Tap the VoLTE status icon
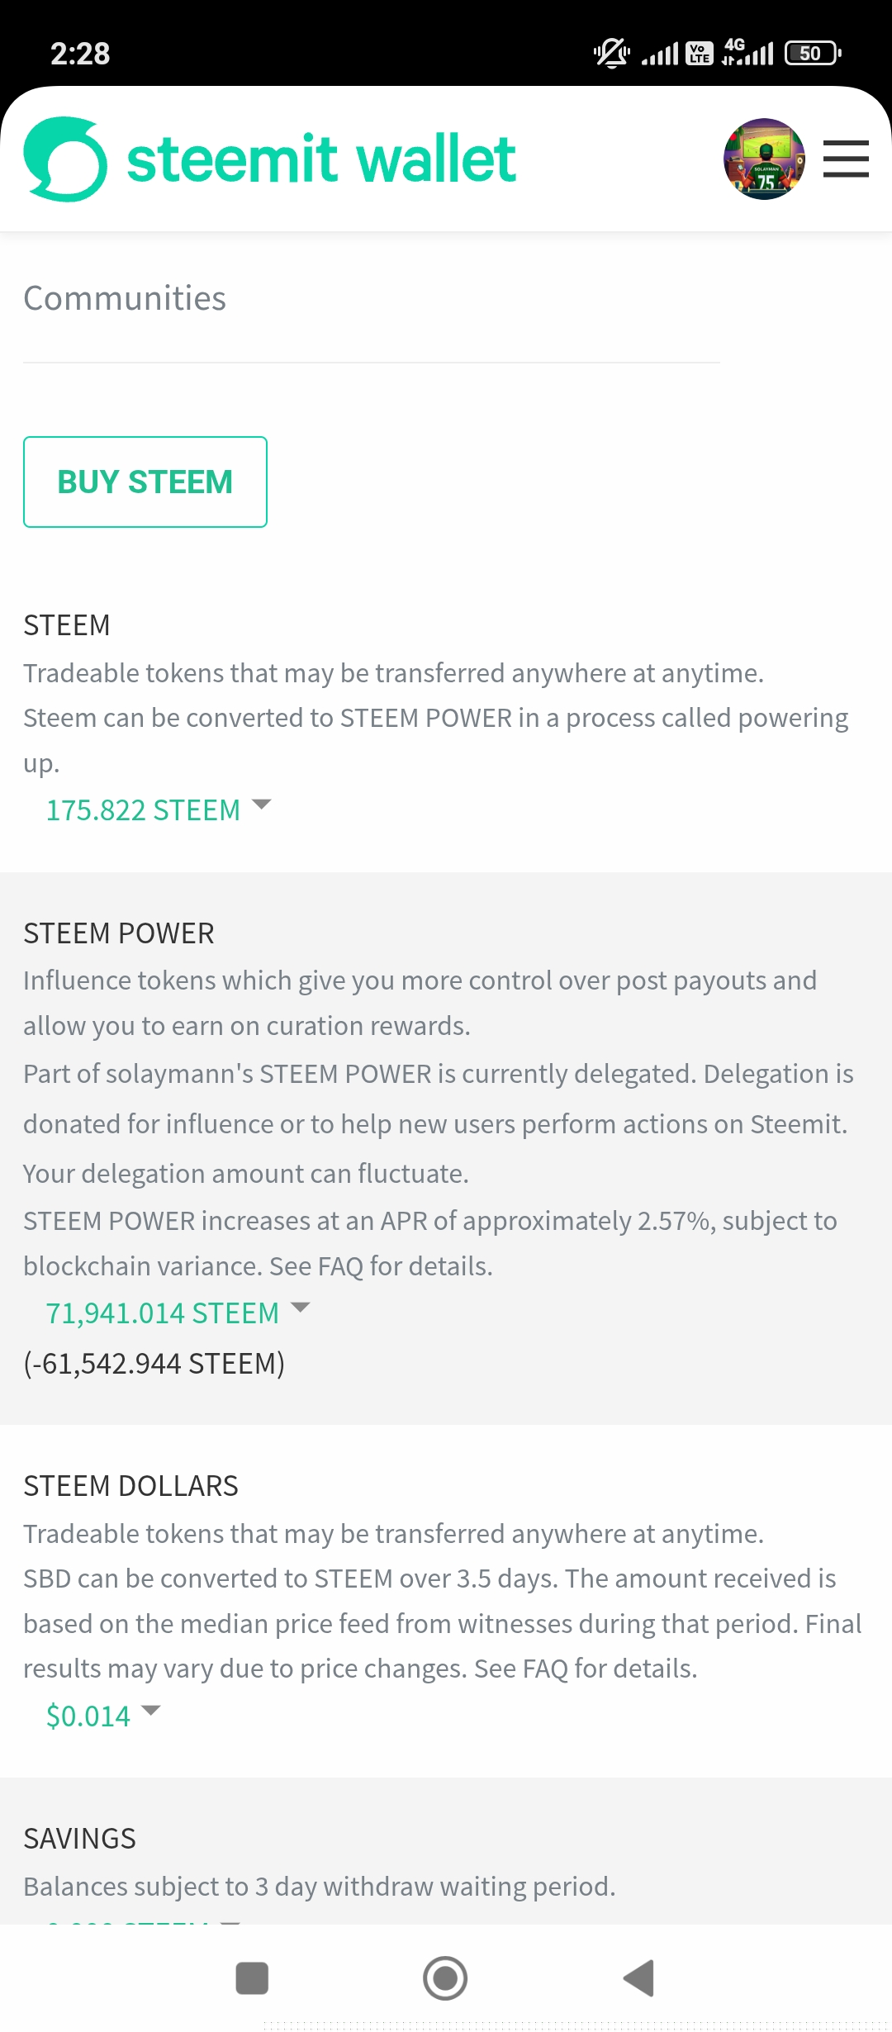Screen dimensions: 892x2032 [x=700, y=54]
